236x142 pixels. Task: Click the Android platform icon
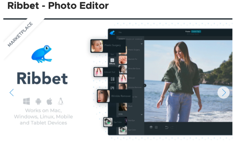(38, 101)
